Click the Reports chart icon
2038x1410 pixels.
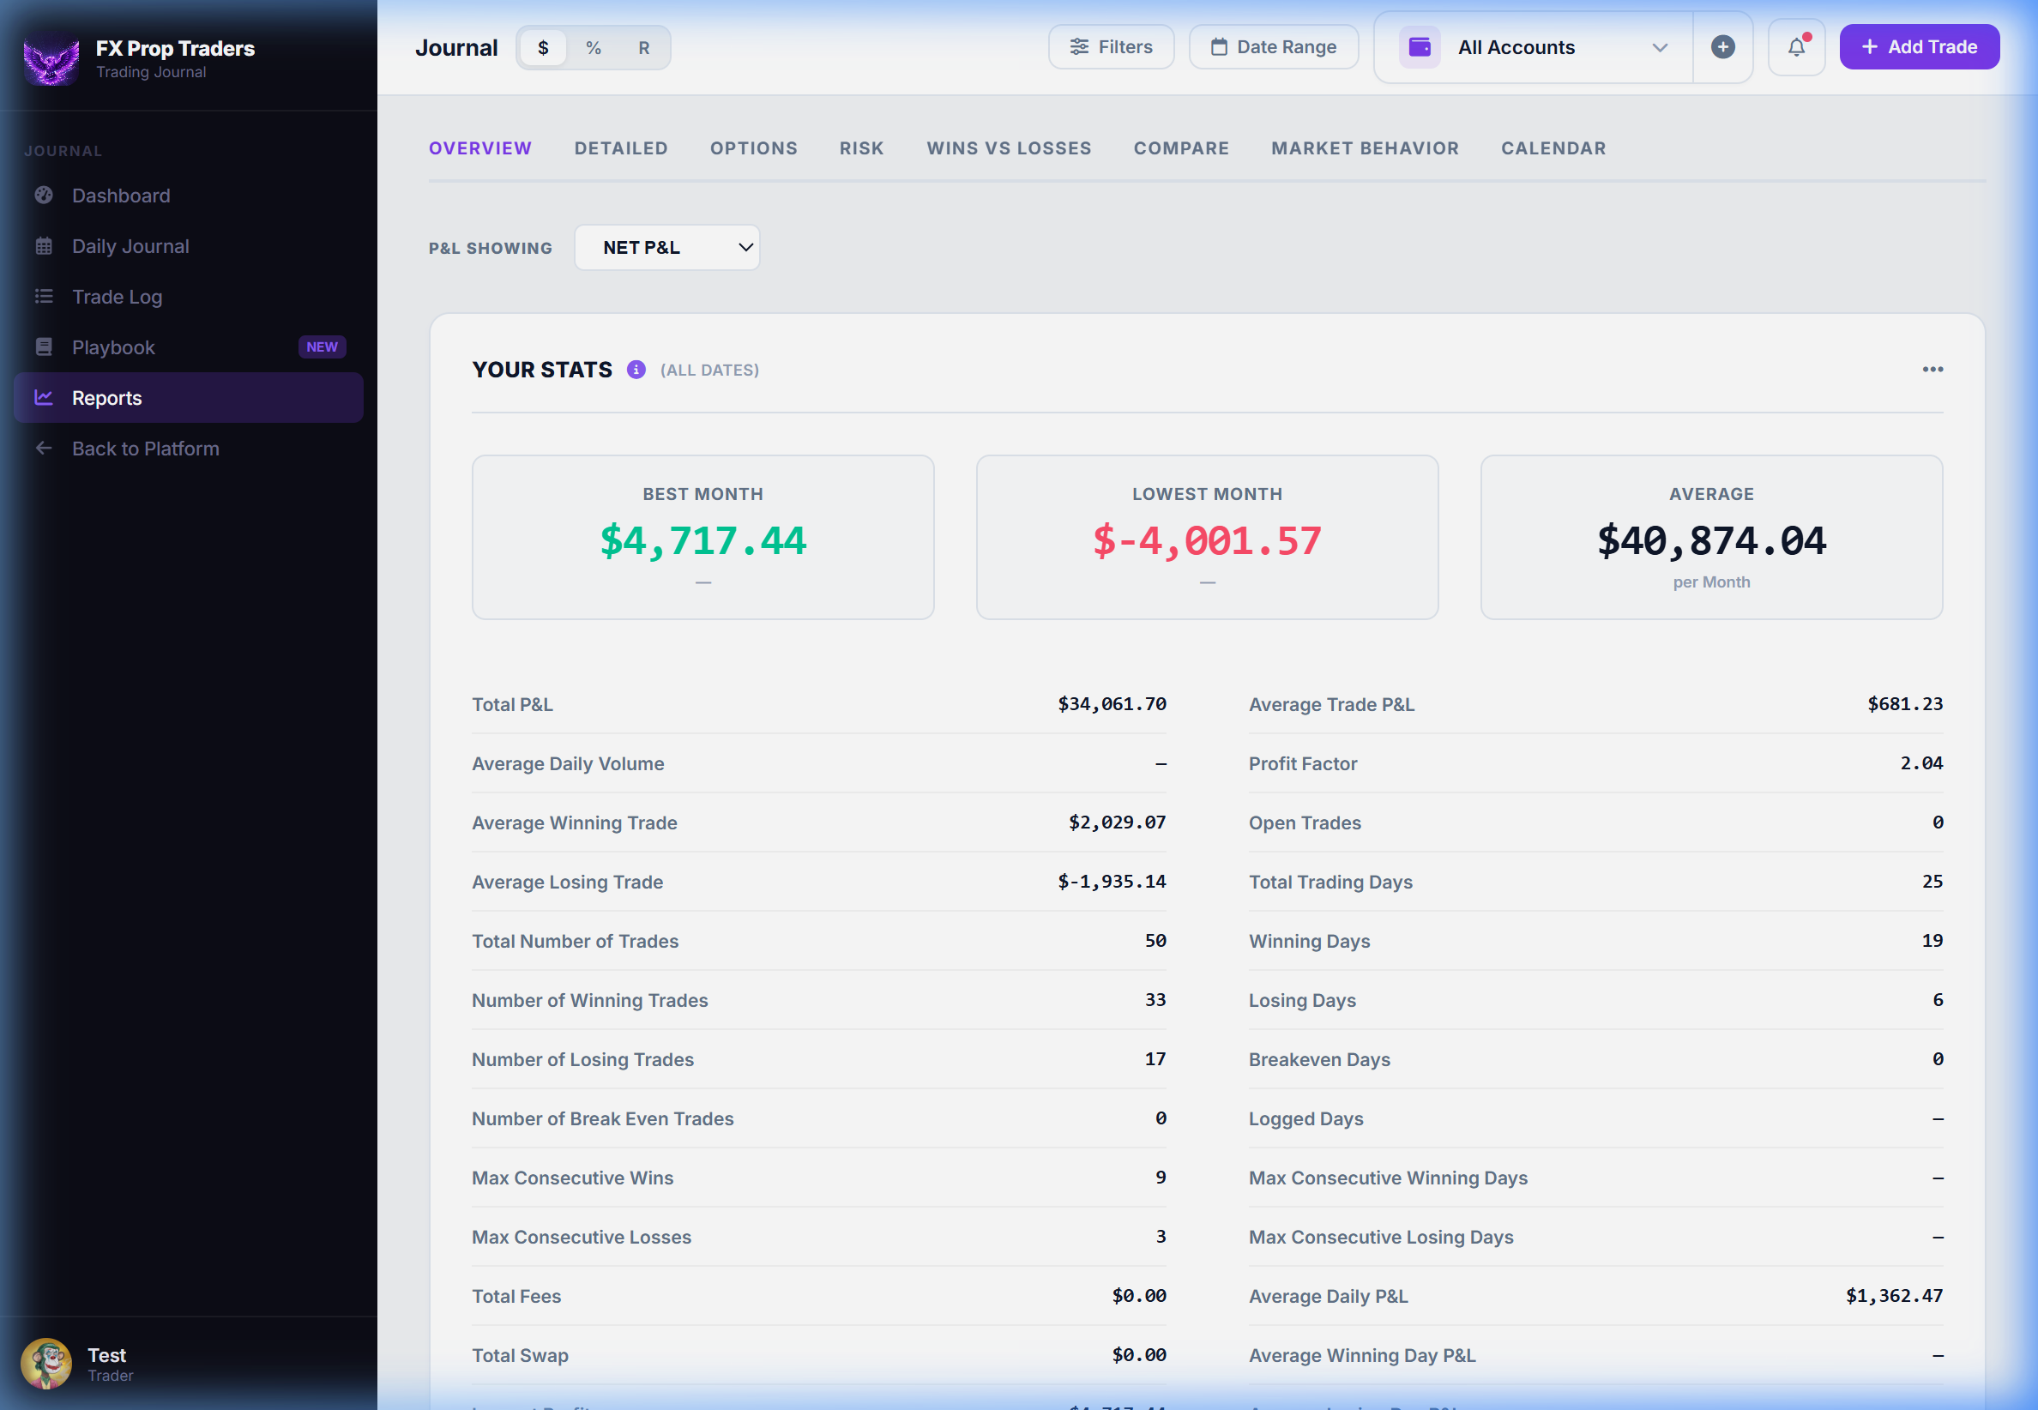[x=44, y=398]
